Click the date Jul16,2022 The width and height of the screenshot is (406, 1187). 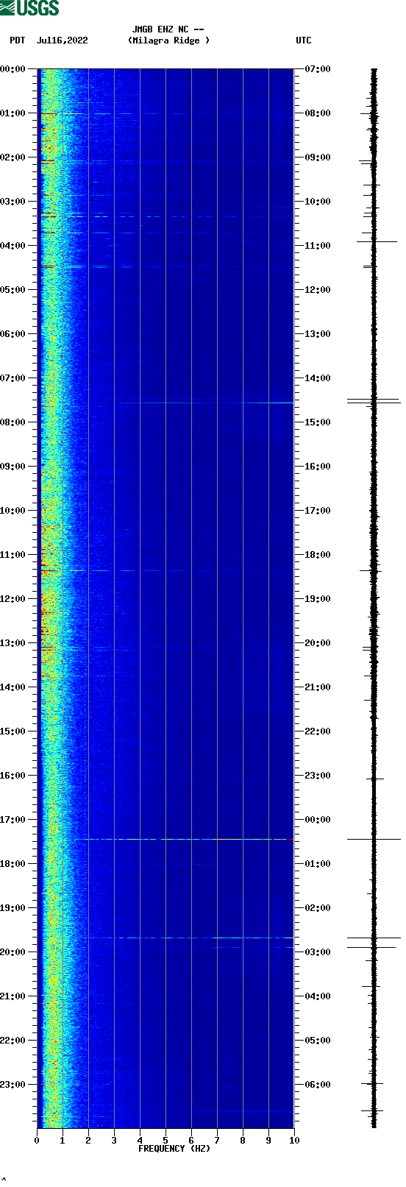click(62, 40)
